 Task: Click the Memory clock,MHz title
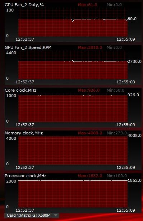tap(24, 133)
